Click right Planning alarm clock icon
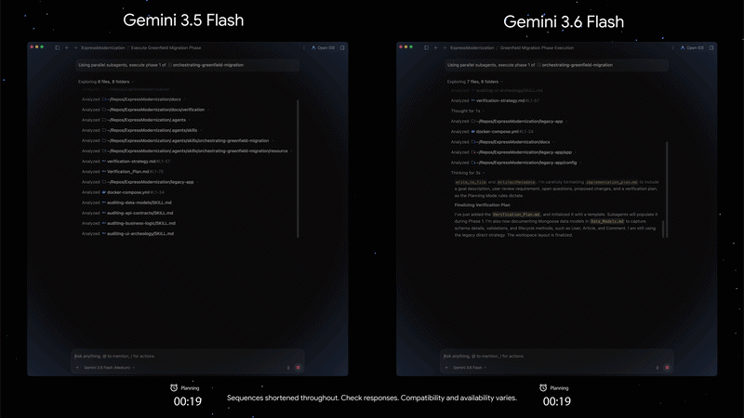Image resolution: width=744 pixels, height=418 pixels. [543, 387]
